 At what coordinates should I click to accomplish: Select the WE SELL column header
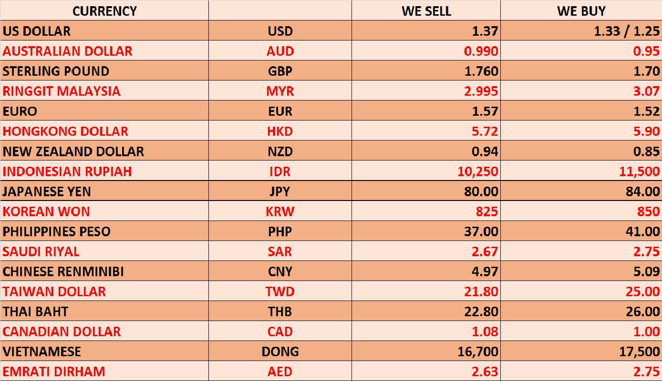point(426,10)
